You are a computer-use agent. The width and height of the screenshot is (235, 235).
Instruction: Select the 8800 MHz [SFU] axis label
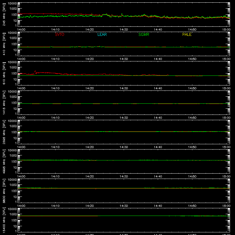tap(4, 191)
